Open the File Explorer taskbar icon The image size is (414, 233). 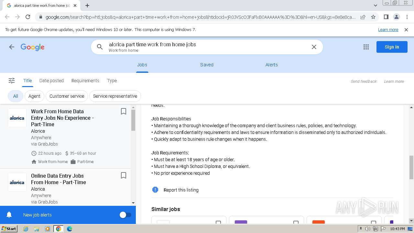(x=37, y=229)
